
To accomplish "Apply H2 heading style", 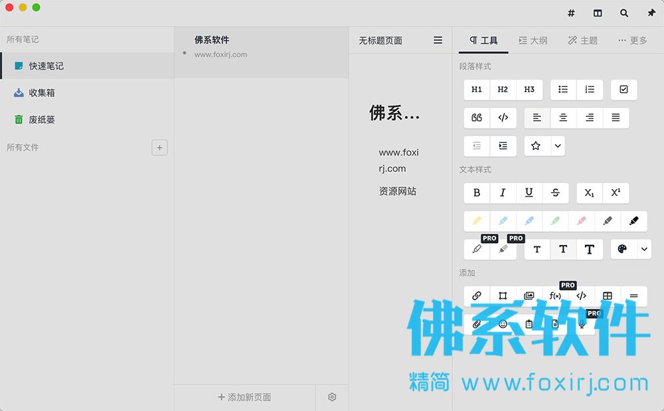I will pos(503,90).
